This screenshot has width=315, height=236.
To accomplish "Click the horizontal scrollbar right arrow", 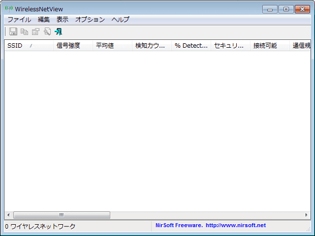I will coord(307,215).
